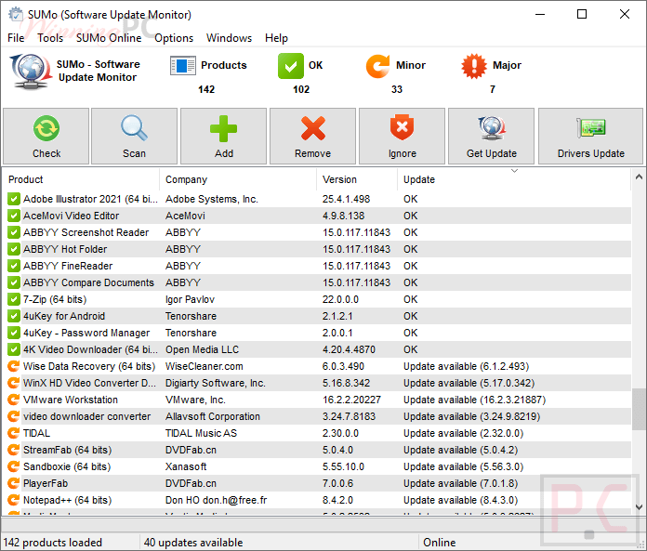Click the vertical scrollbar up arrow
The width and height of the screenshot is (647, 551).
point(639,177)
